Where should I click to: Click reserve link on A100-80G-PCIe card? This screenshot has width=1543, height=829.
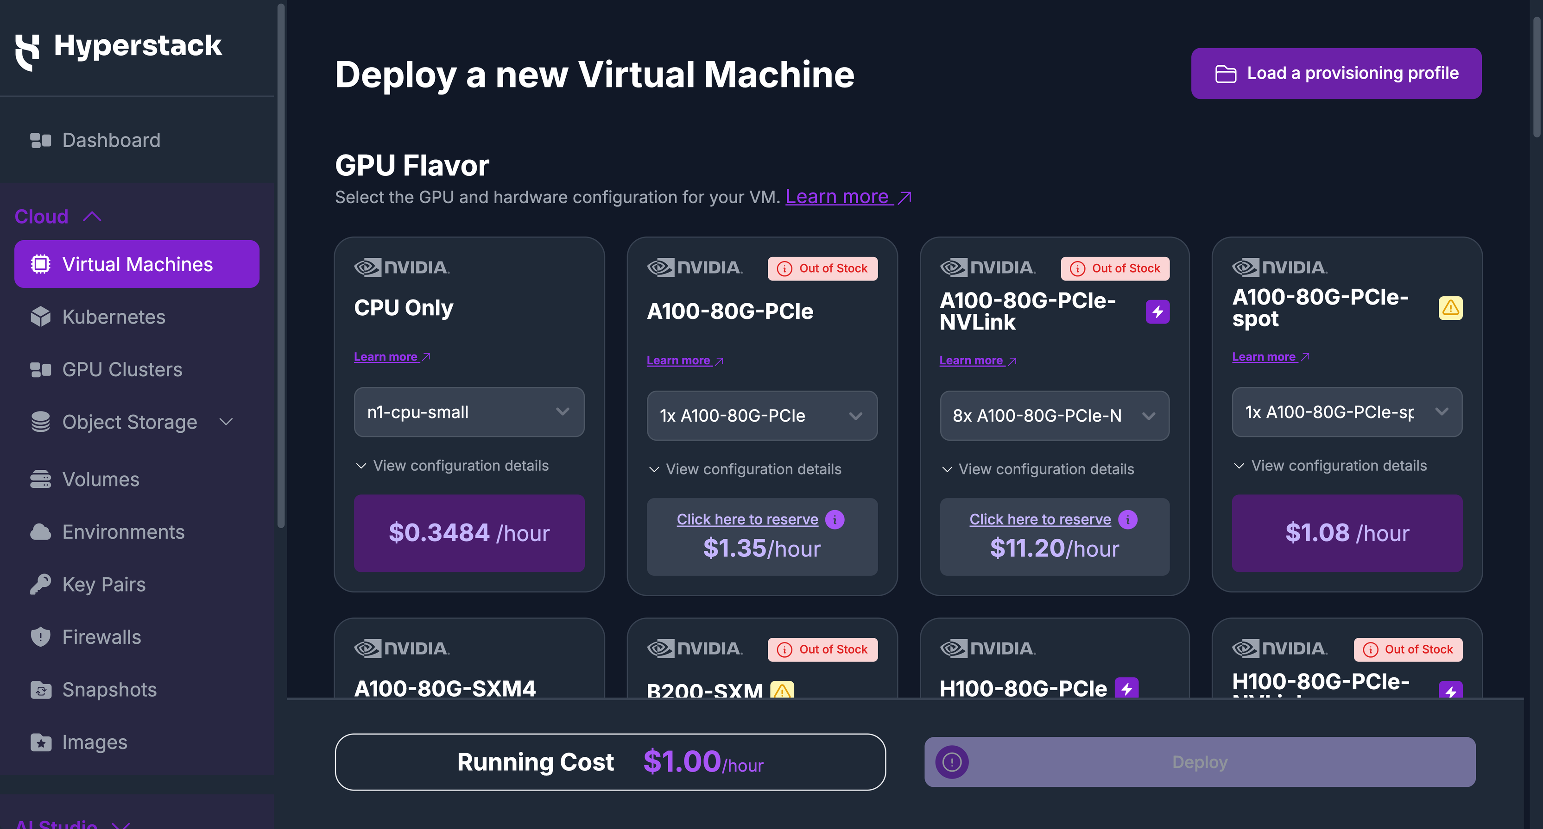click(747, 519)
